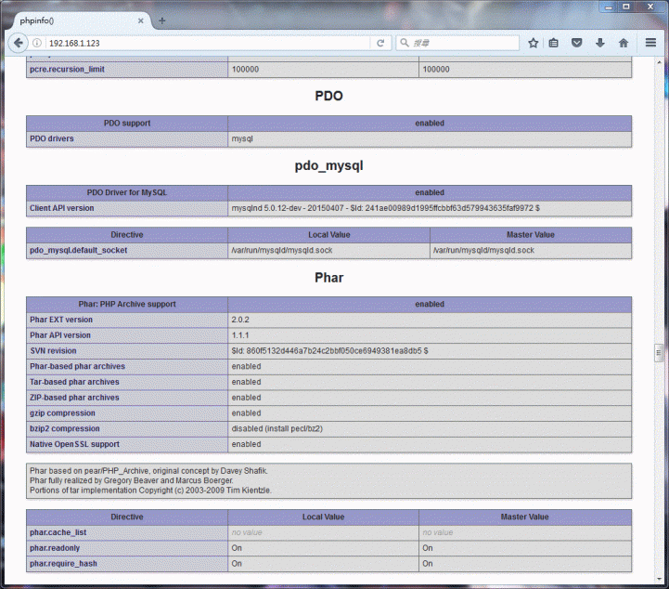The width and height of the screenshot is (669, 589).
Task: Go to the home page icon
Action: click(x=624, y=43)
